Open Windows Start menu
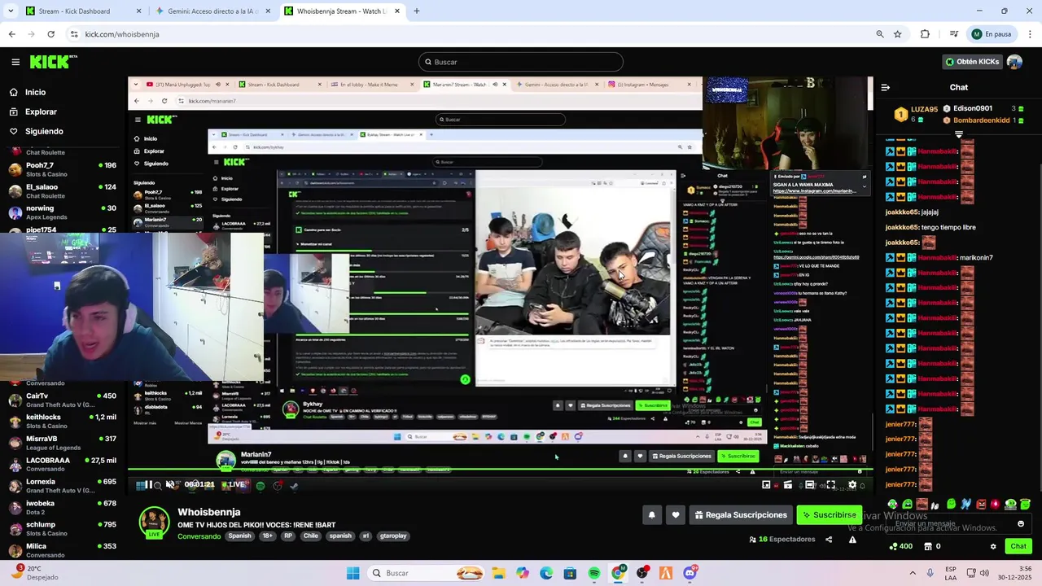 [352, 573]
